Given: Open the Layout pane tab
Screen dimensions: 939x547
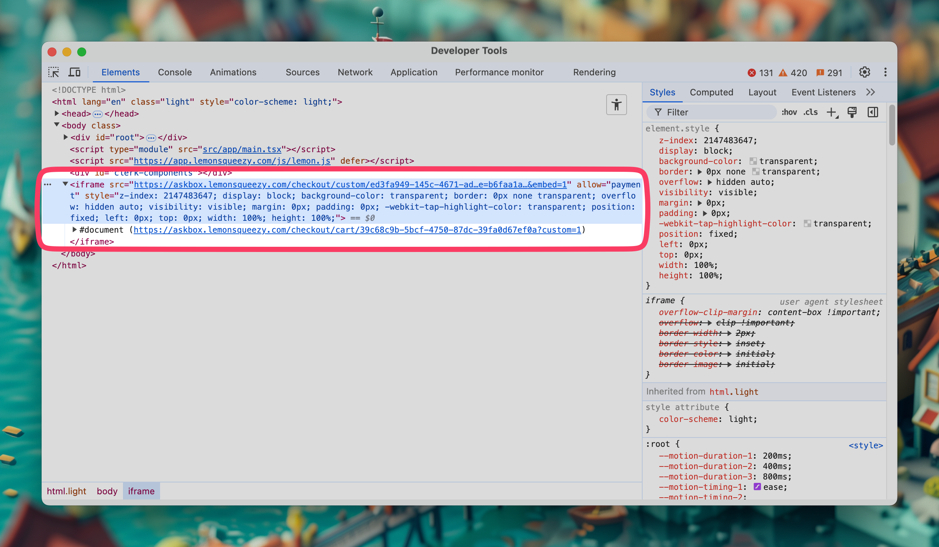Looking at the screenshot, I should coord(762,92).
